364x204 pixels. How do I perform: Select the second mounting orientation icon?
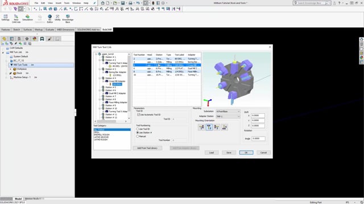(209, 127)
